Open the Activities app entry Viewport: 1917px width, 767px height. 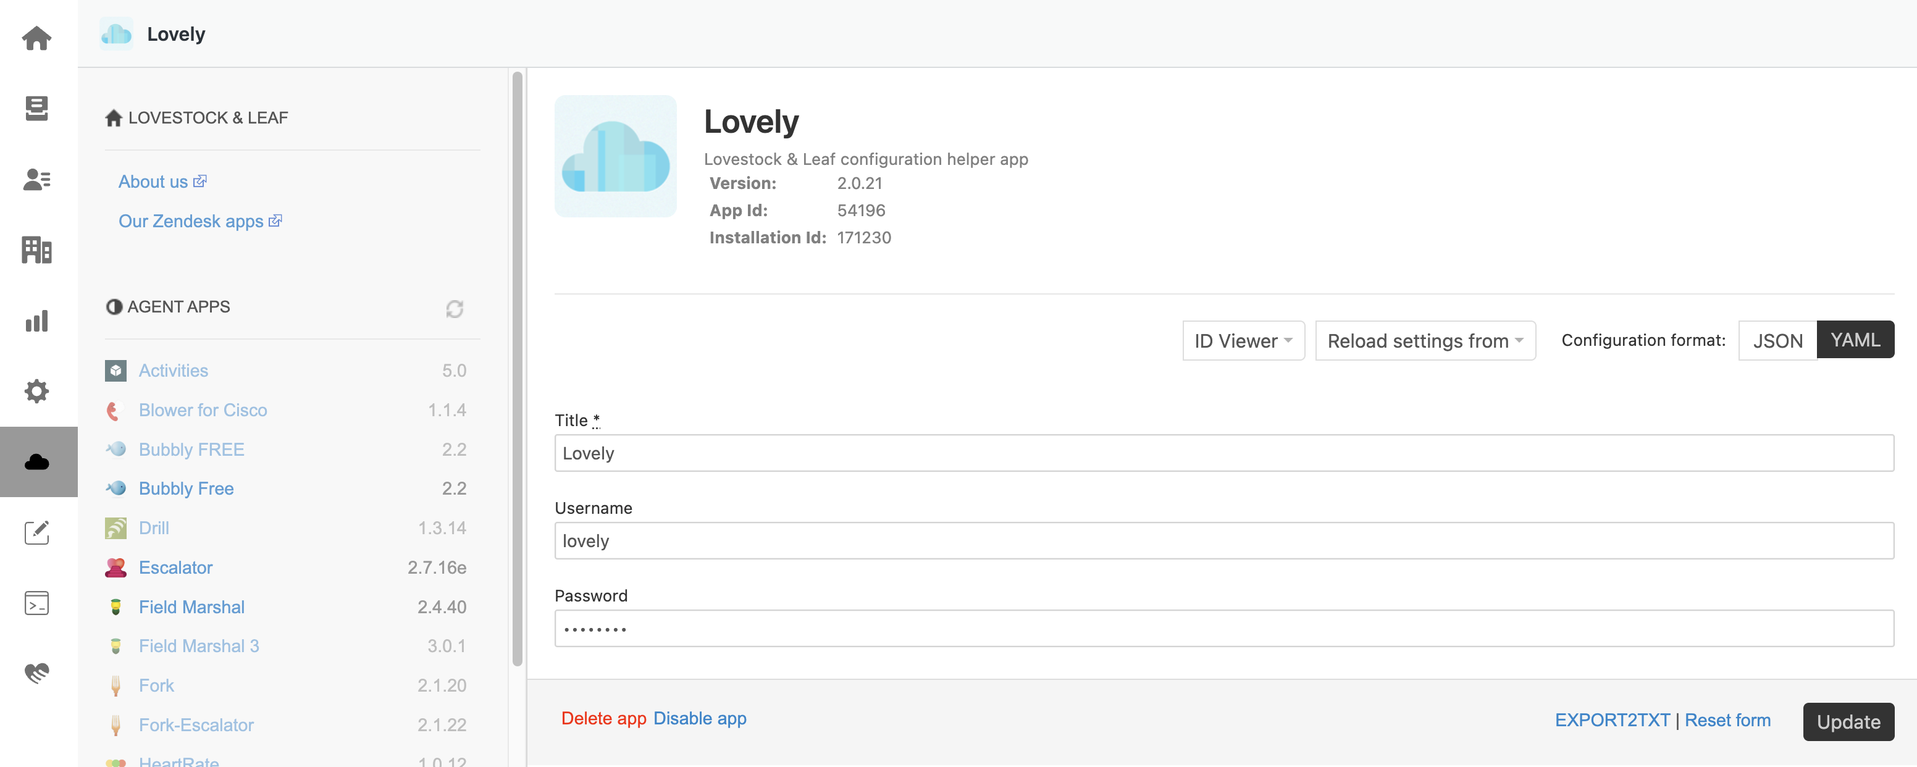[x=173, y=371]
